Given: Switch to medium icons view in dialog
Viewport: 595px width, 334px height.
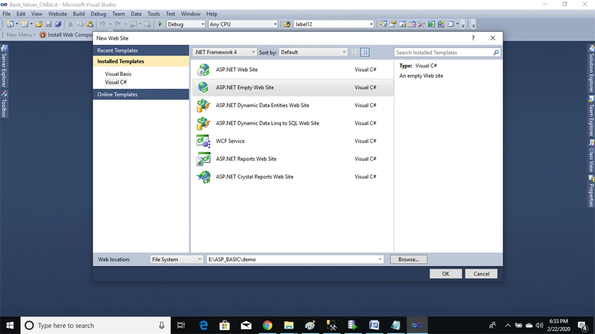Looking at the screenshot, I should pyautogui.click(x=365, y=52).
